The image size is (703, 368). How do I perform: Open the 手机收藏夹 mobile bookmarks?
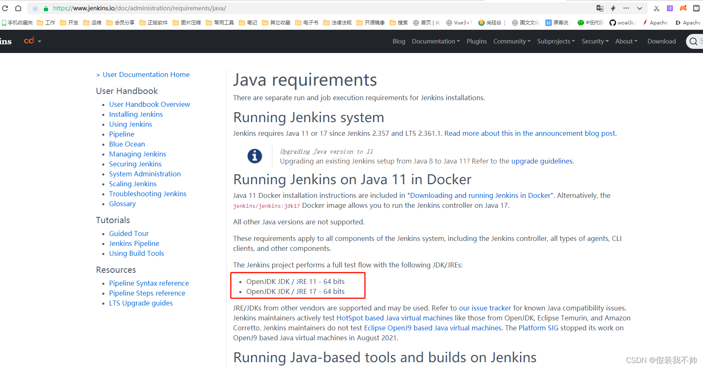click(x=17, y=23)
